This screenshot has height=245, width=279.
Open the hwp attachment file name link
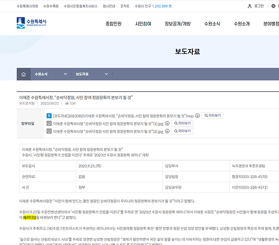pos(123,116)
